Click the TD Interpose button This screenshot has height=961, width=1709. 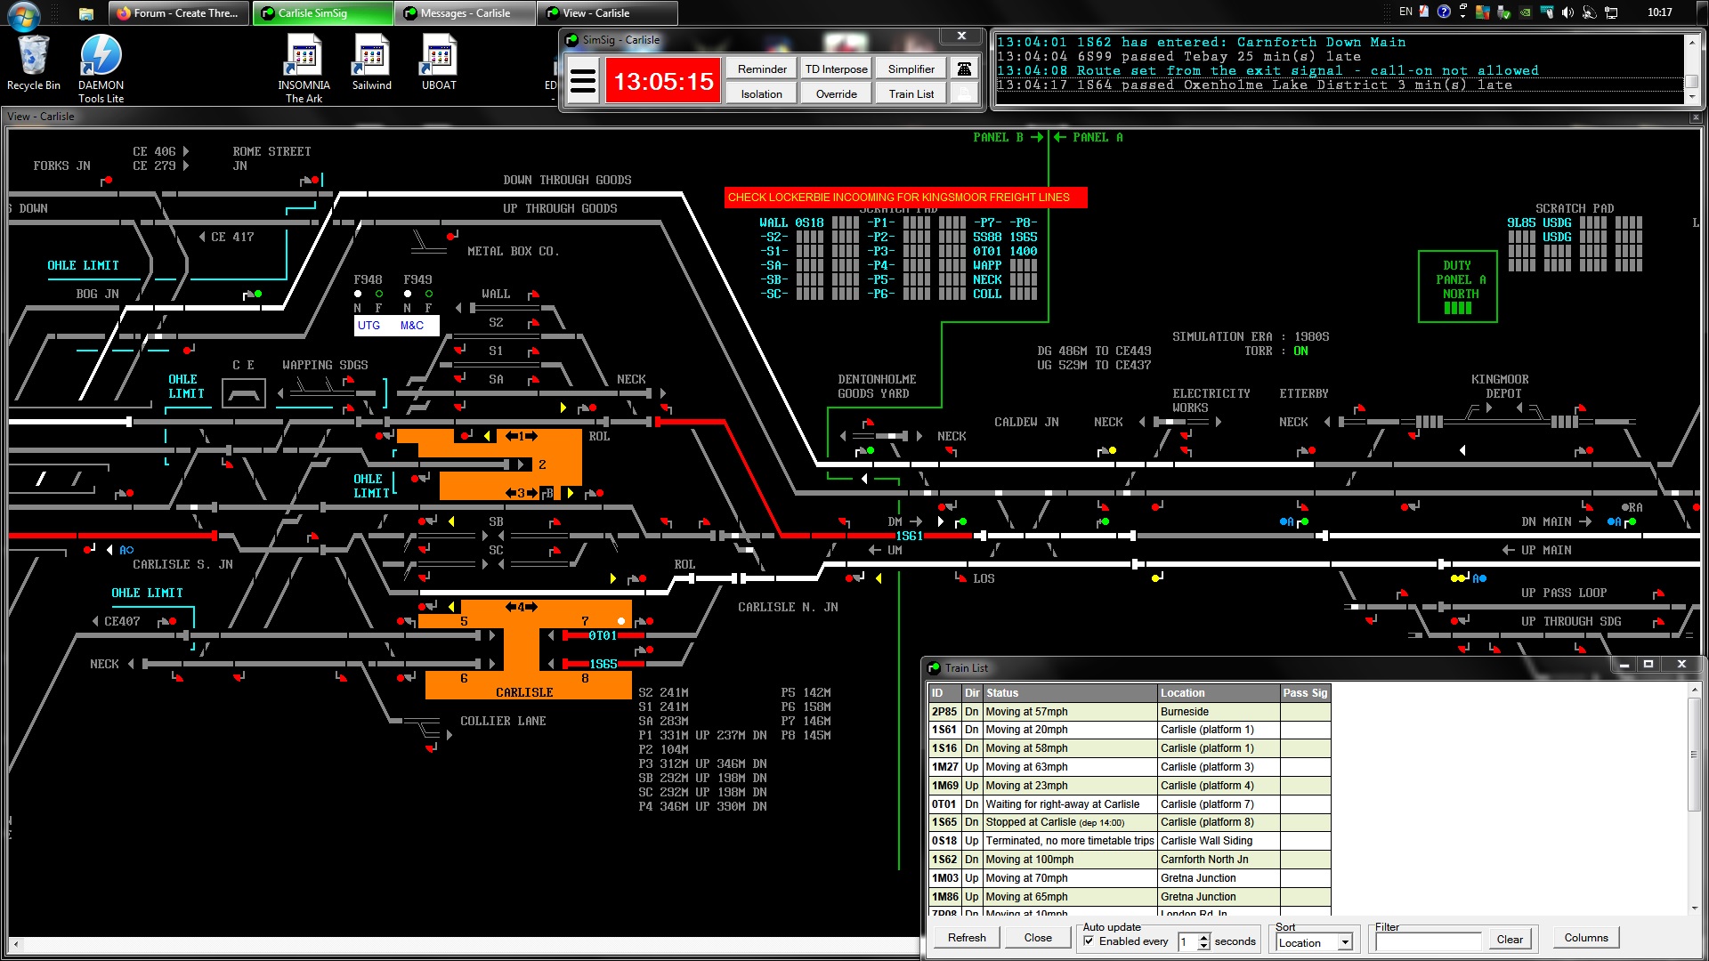[836, 69]
